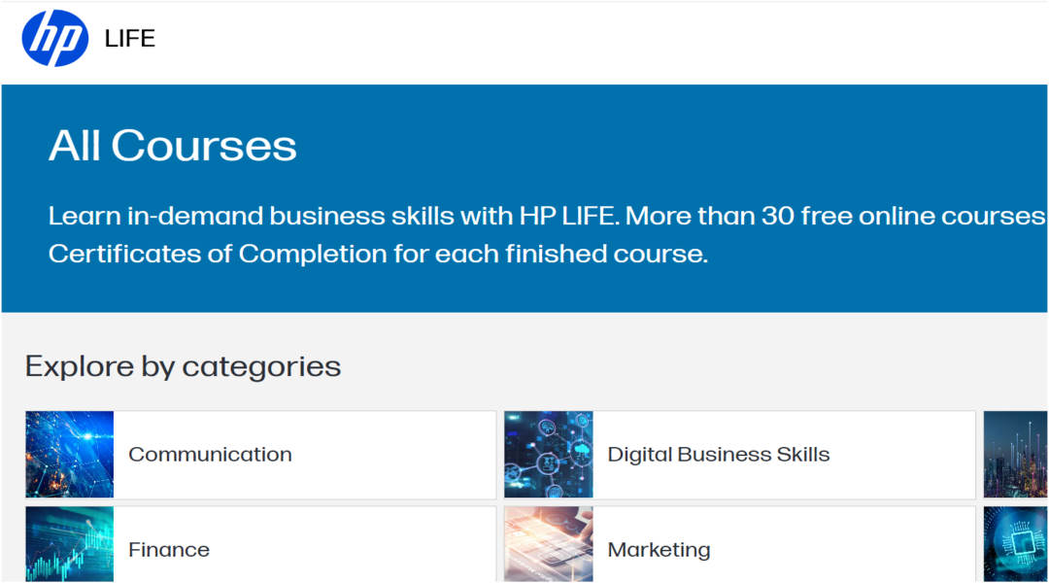
Task: Click the LIFE text beside the logo
Action: coord(130,39)
